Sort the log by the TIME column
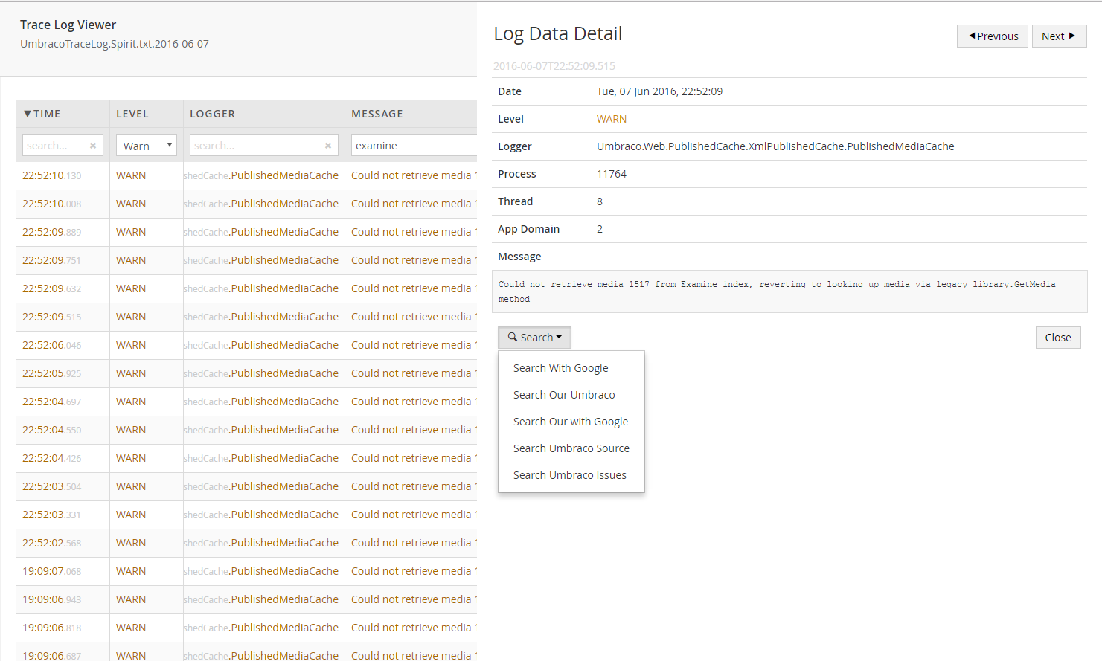This screenshot has height=661, width=1102. coord(42,114)
